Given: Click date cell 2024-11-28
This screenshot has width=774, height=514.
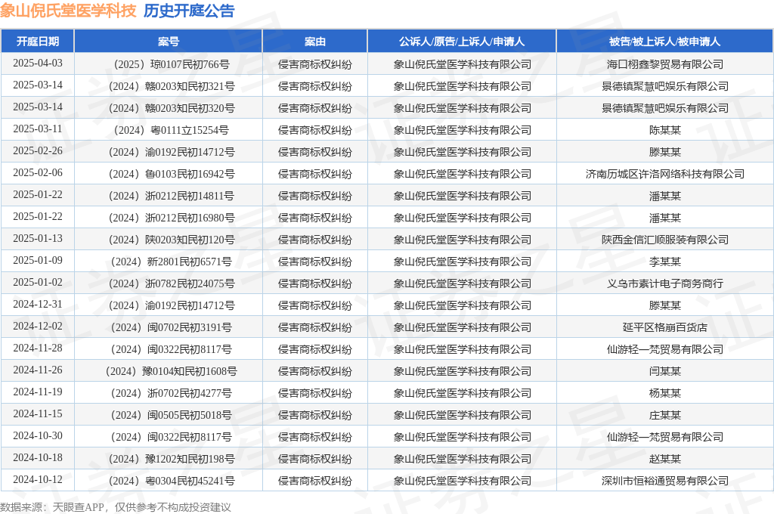Looking at the screenshot, I should (38, 348).
